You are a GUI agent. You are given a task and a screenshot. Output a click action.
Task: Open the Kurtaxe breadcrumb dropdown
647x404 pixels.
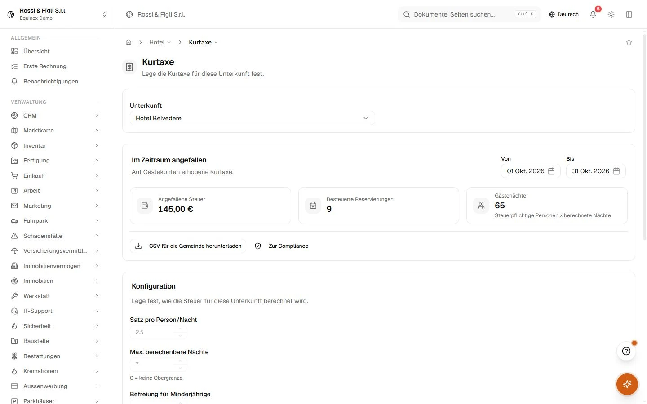(x=203, y=42)
